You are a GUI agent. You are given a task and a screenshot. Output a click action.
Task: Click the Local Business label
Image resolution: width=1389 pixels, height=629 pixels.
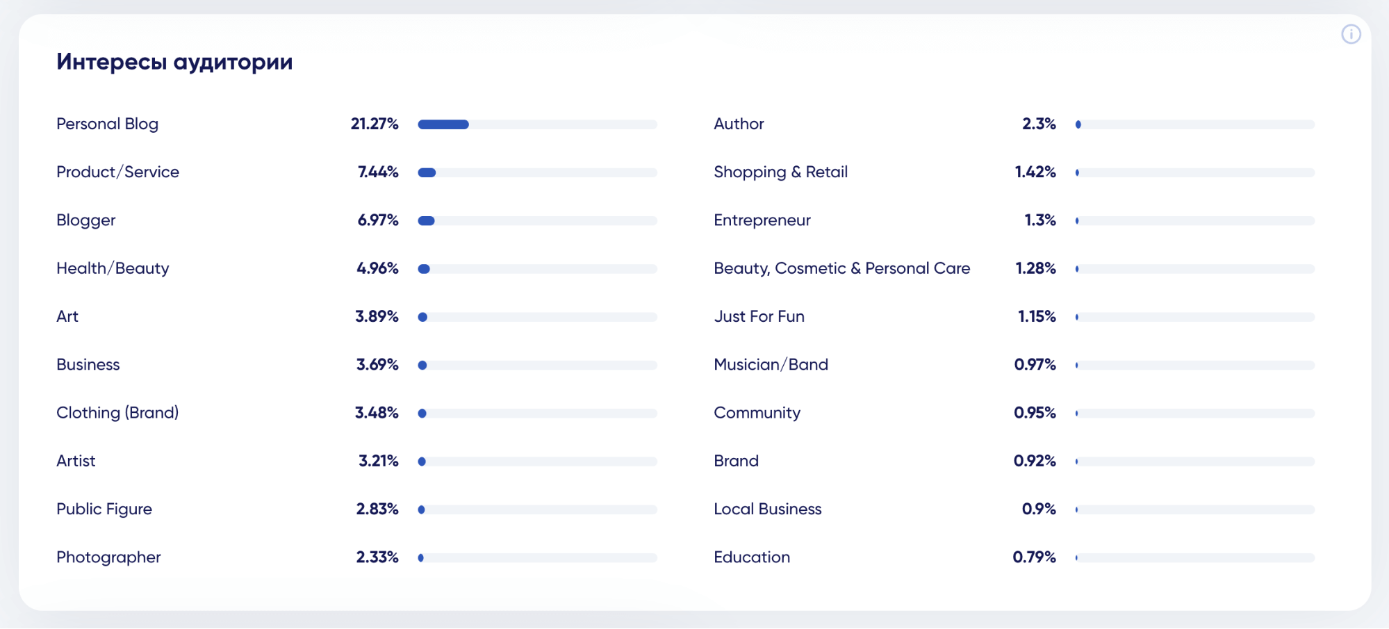point(767,509)
